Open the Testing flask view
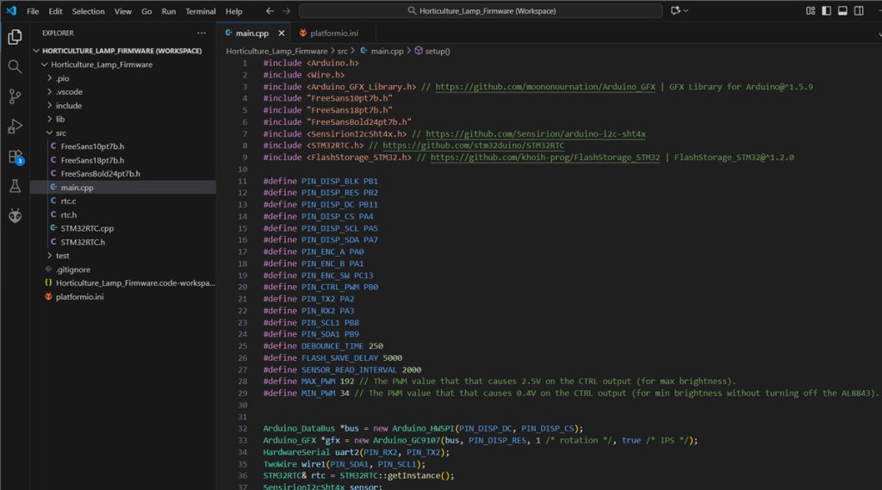 15,186
